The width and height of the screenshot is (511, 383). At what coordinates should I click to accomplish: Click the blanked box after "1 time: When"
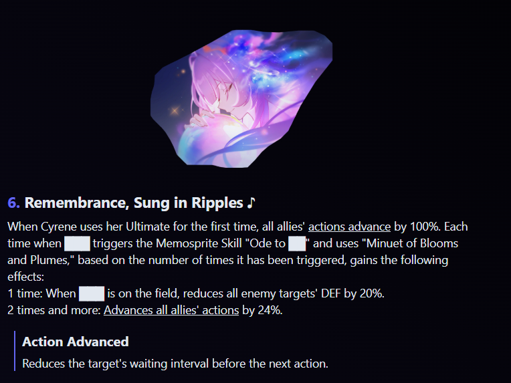[92, 293]
